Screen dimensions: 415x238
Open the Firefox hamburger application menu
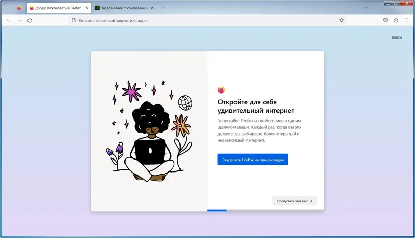(x=406, y=20)
